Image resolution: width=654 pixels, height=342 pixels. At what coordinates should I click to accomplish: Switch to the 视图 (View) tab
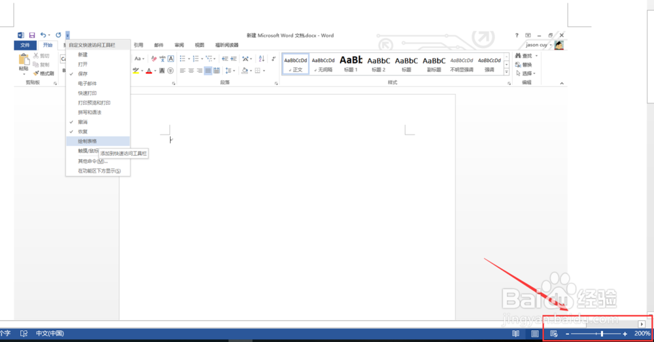coord(199,45)
